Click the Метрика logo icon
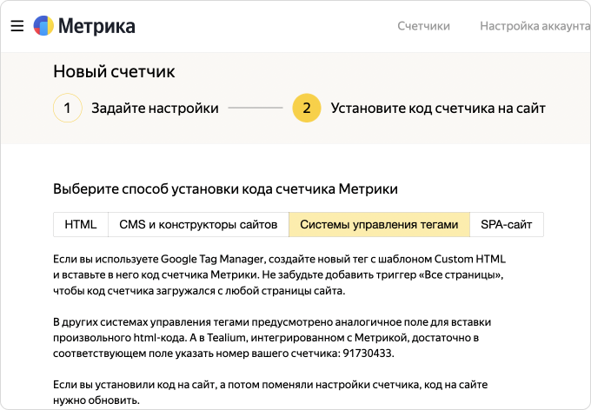The height and width of the screenshot is (410, 591). coord(43,26)
